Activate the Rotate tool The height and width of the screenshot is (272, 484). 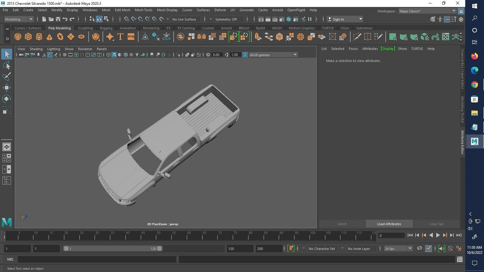[7, 99]
